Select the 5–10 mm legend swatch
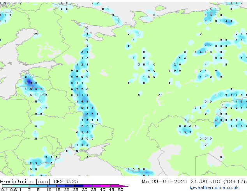This screenshot has width=247, height=191. 42,186
